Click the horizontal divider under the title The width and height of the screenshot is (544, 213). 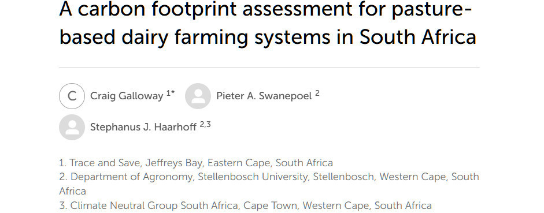(269, 67)
